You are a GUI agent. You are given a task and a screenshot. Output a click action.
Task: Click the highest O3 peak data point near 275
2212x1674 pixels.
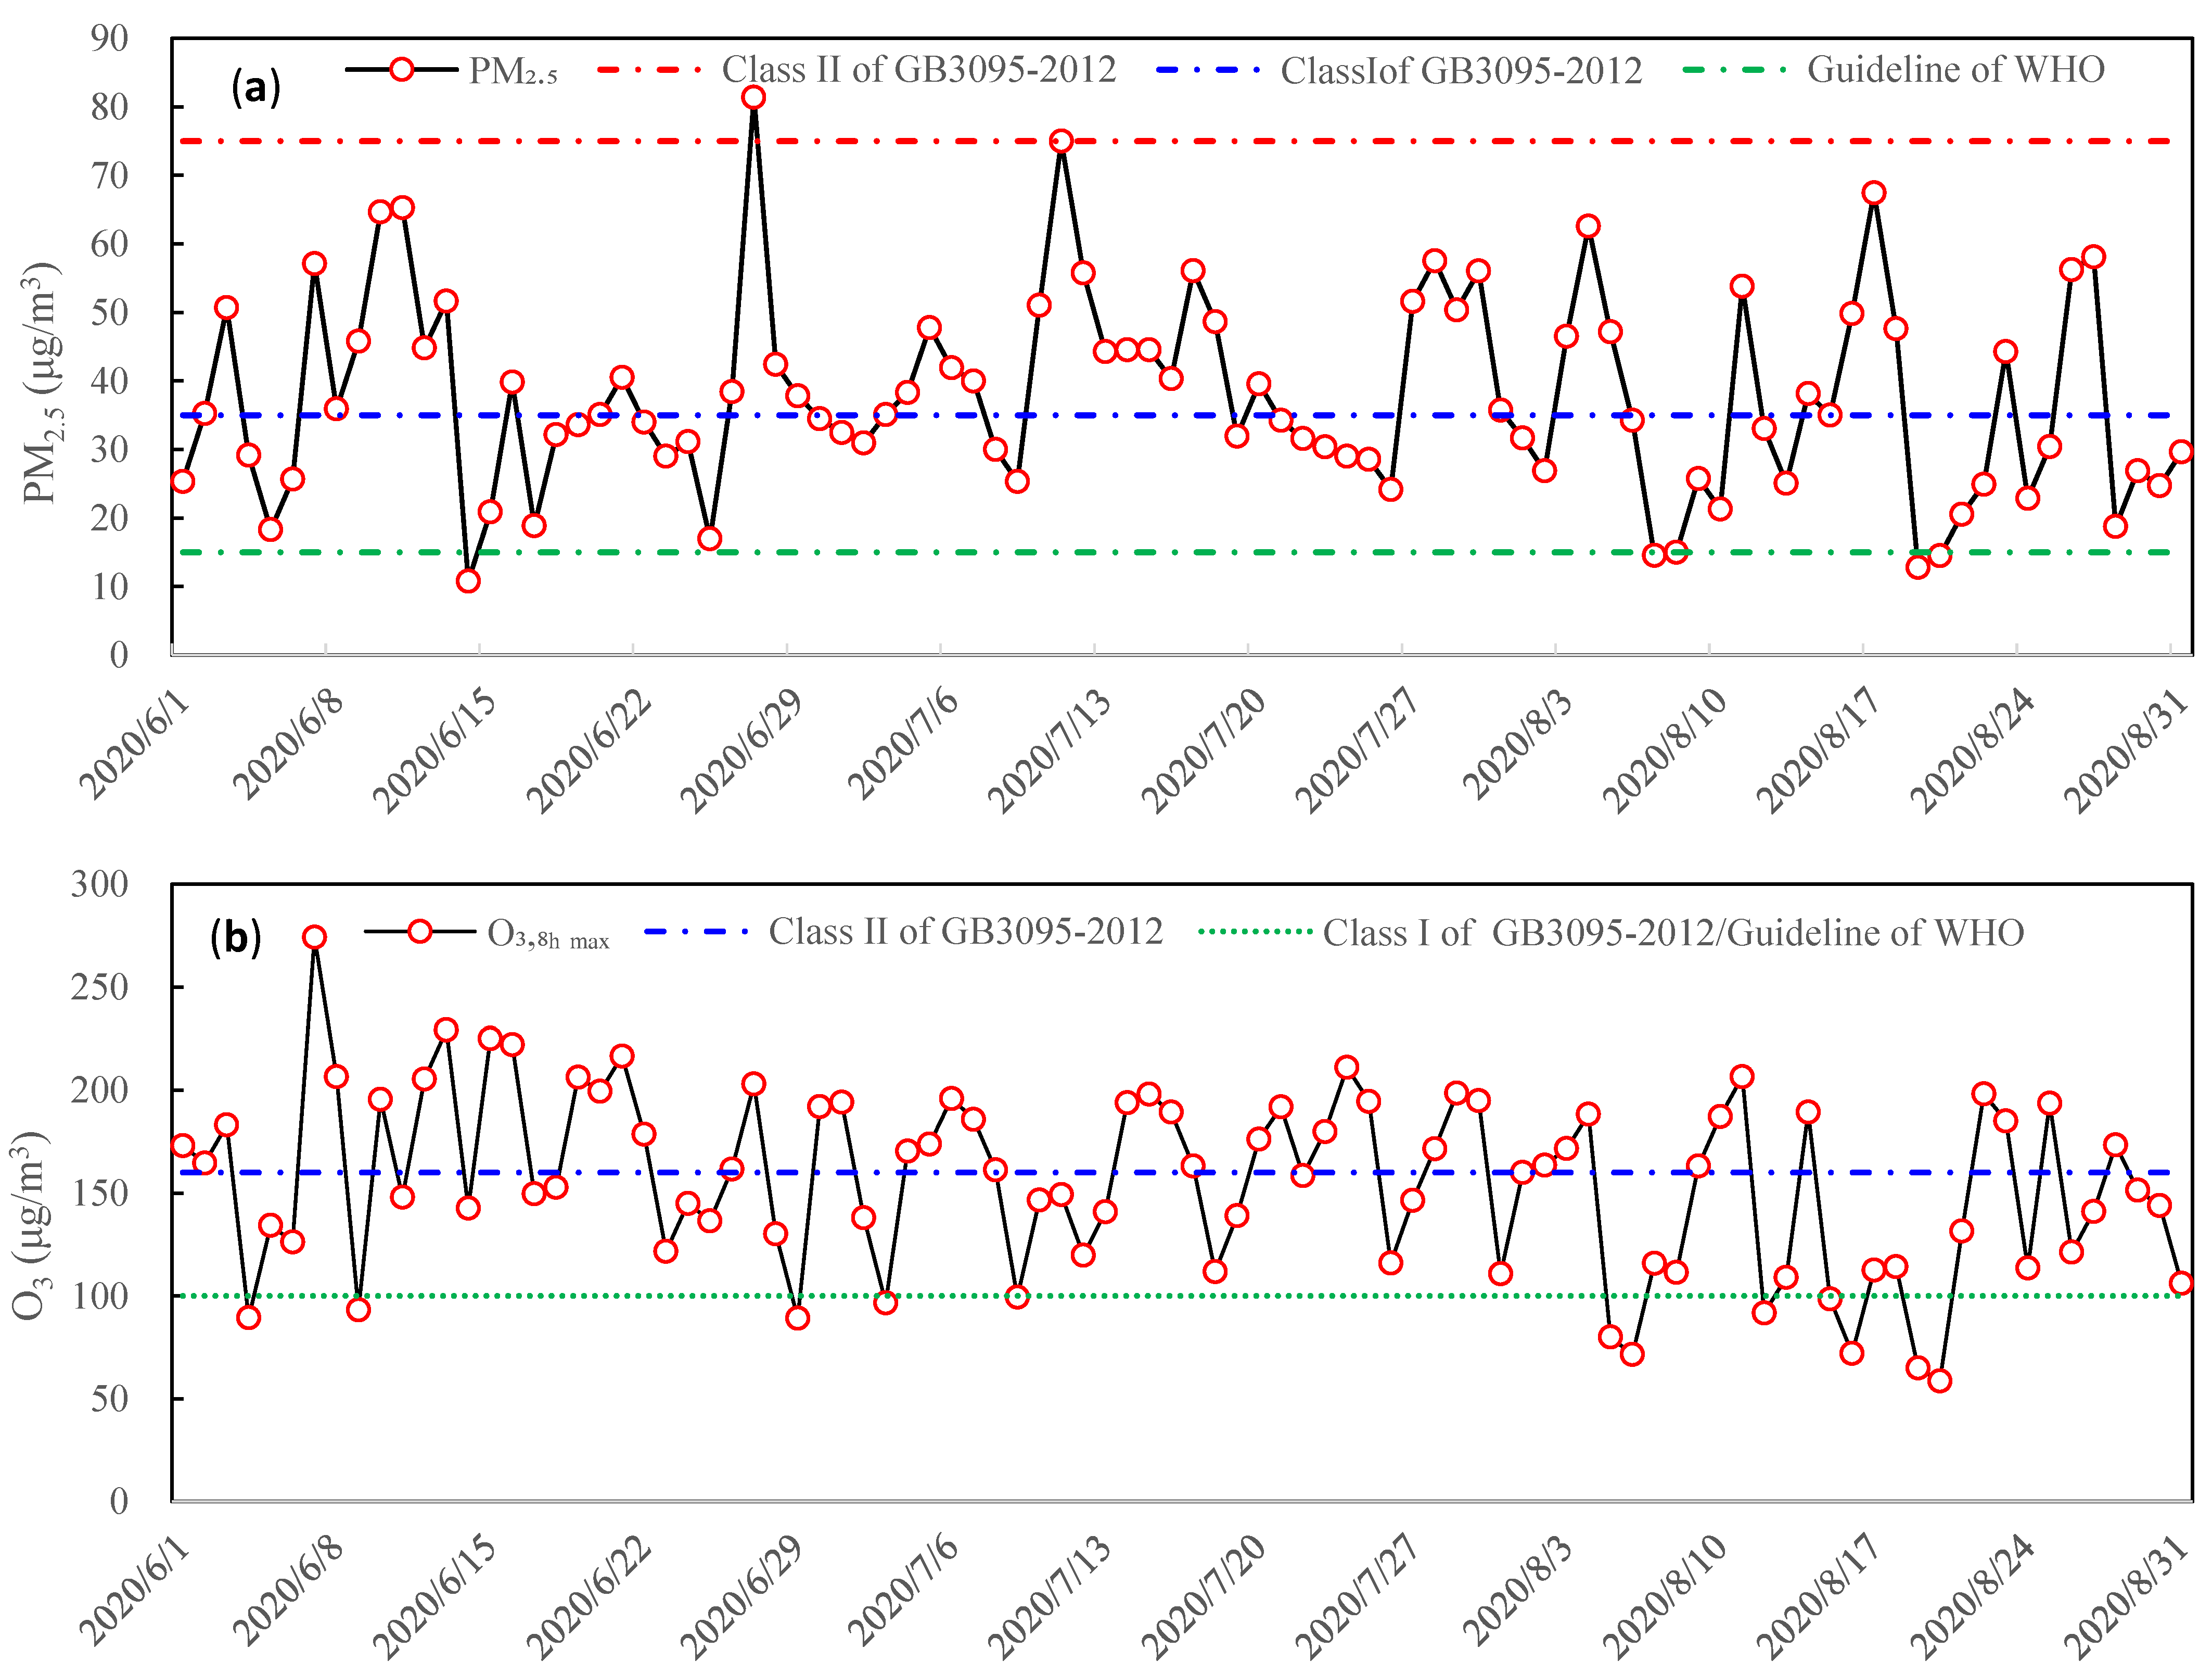pos(314,937)
